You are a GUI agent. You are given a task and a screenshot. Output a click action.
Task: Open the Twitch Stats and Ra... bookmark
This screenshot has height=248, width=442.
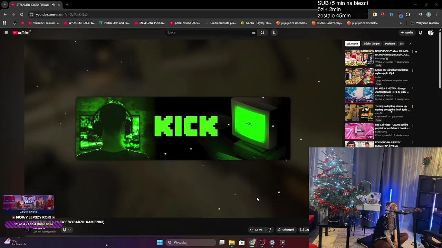click(114, 23)
